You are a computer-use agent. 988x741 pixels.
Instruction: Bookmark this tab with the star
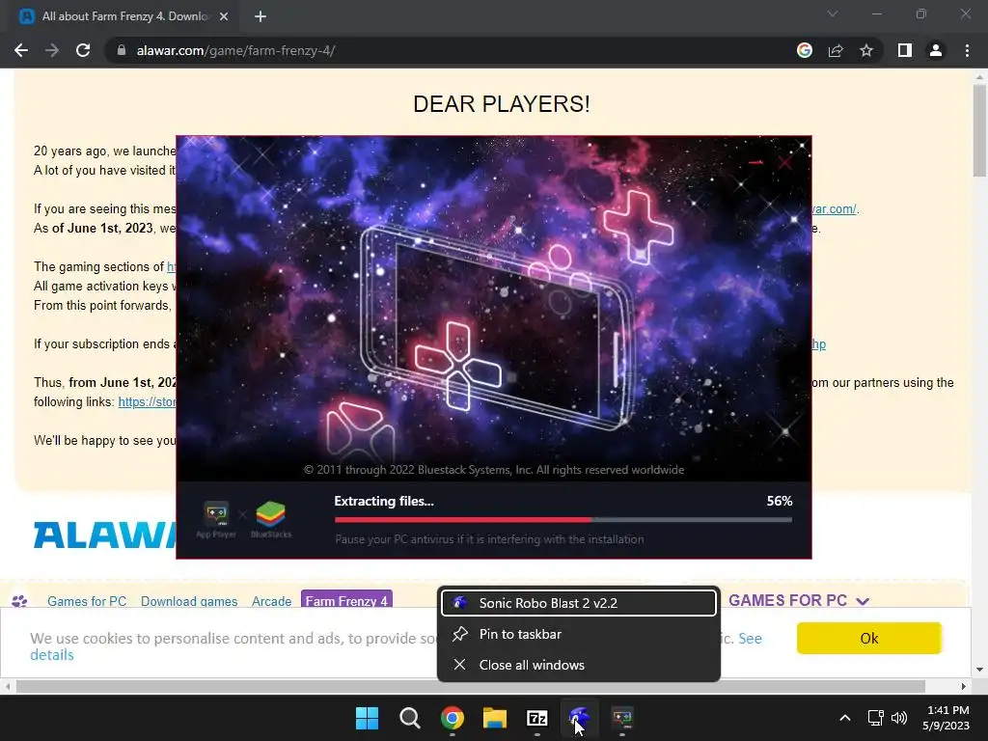click(866, 50)
